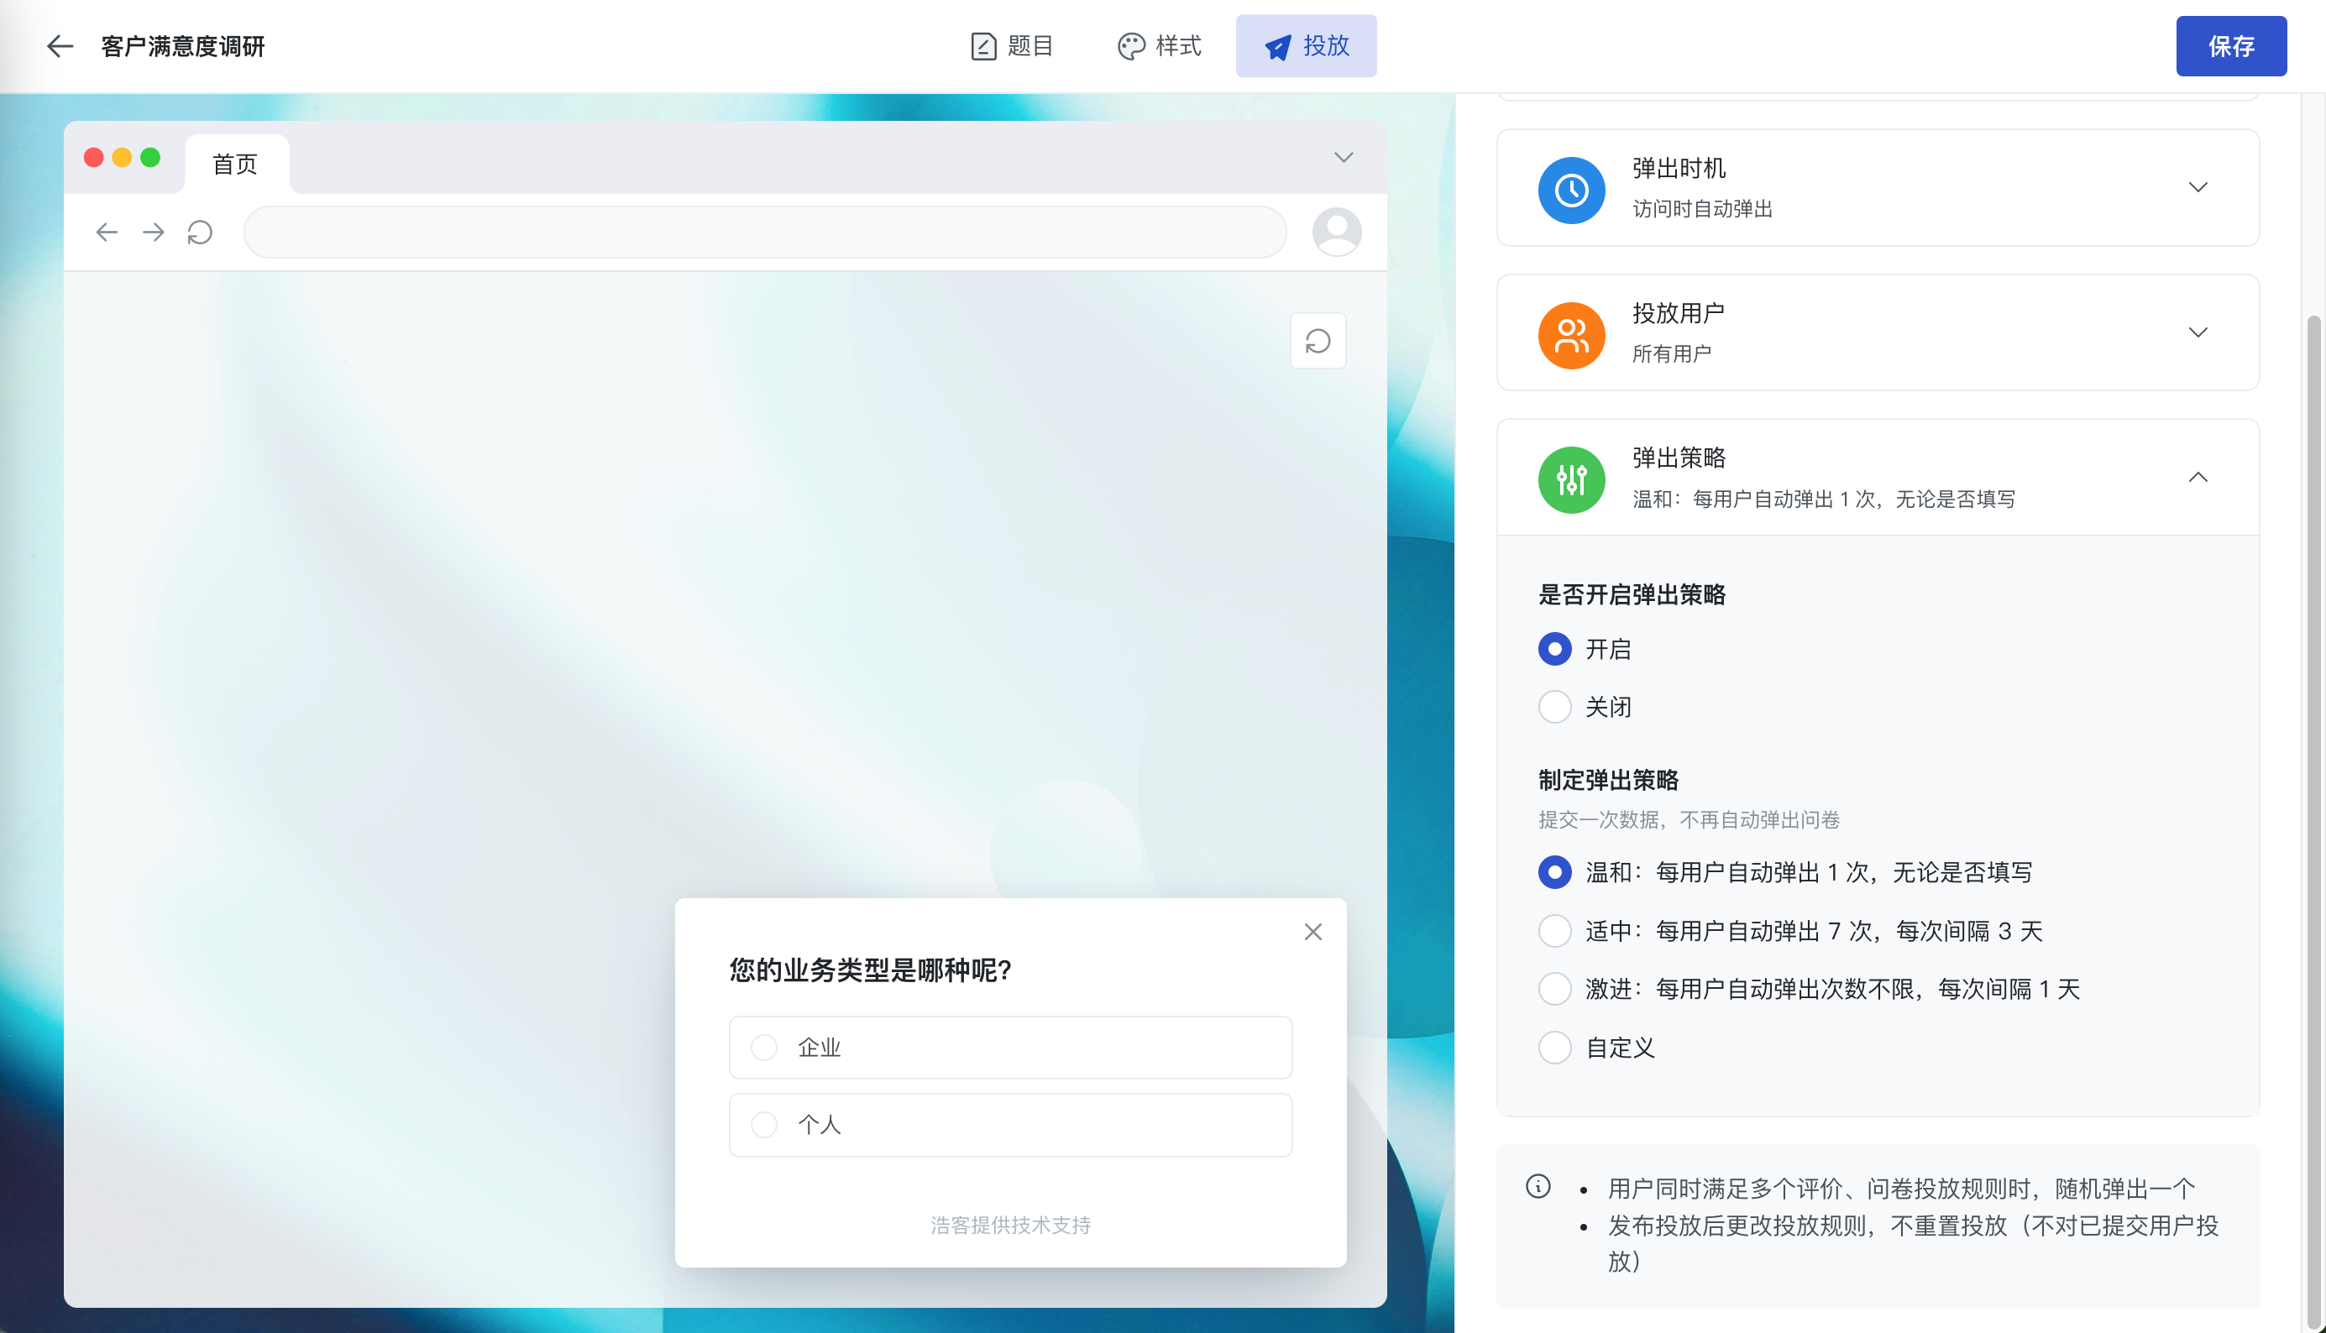Click the 是否开启弹出策略 label
The width and height of the screenshot is (2326, 1333).
tap(1632, 595)
